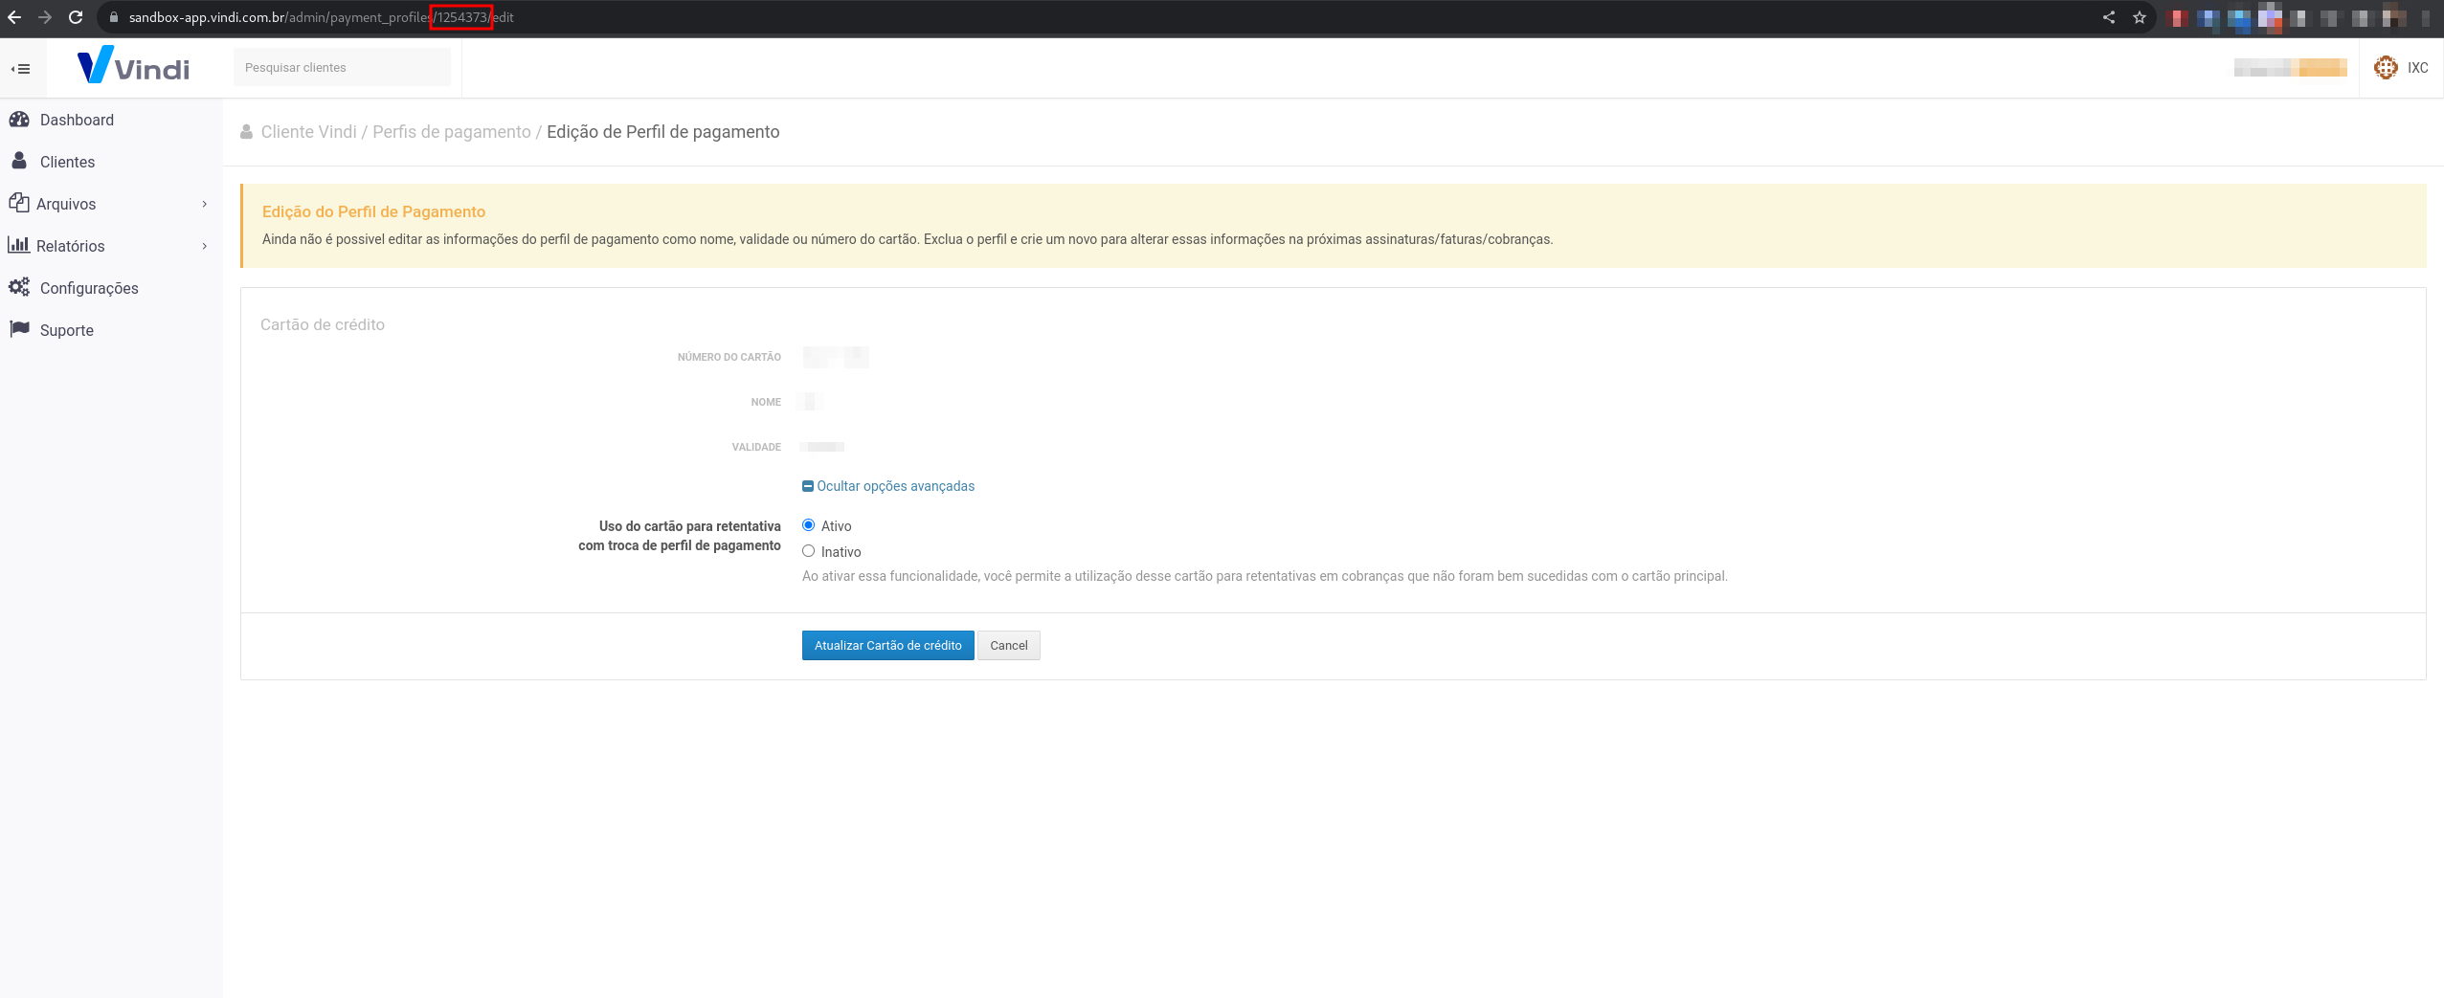Expand the Arquivos submenu chevron
This screenshot has width=2444, height=998.
205,204
